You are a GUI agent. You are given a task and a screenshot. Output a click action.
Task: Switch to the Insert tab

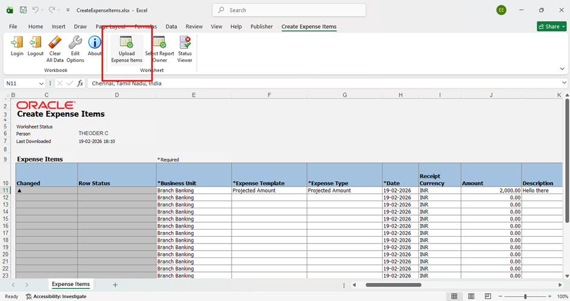(58, 27)
